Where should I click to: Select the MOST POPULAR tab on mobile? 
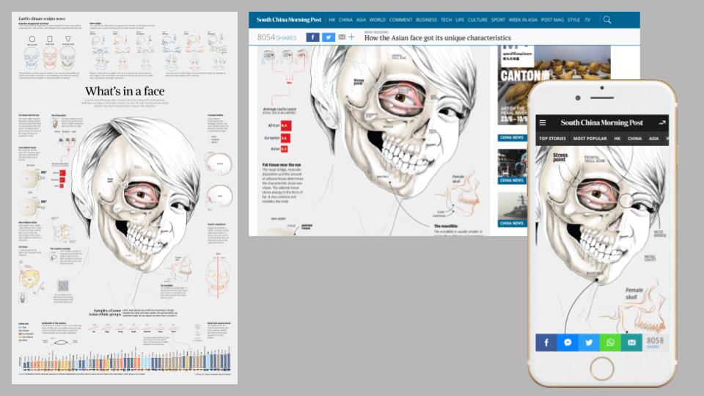[590, 139]
